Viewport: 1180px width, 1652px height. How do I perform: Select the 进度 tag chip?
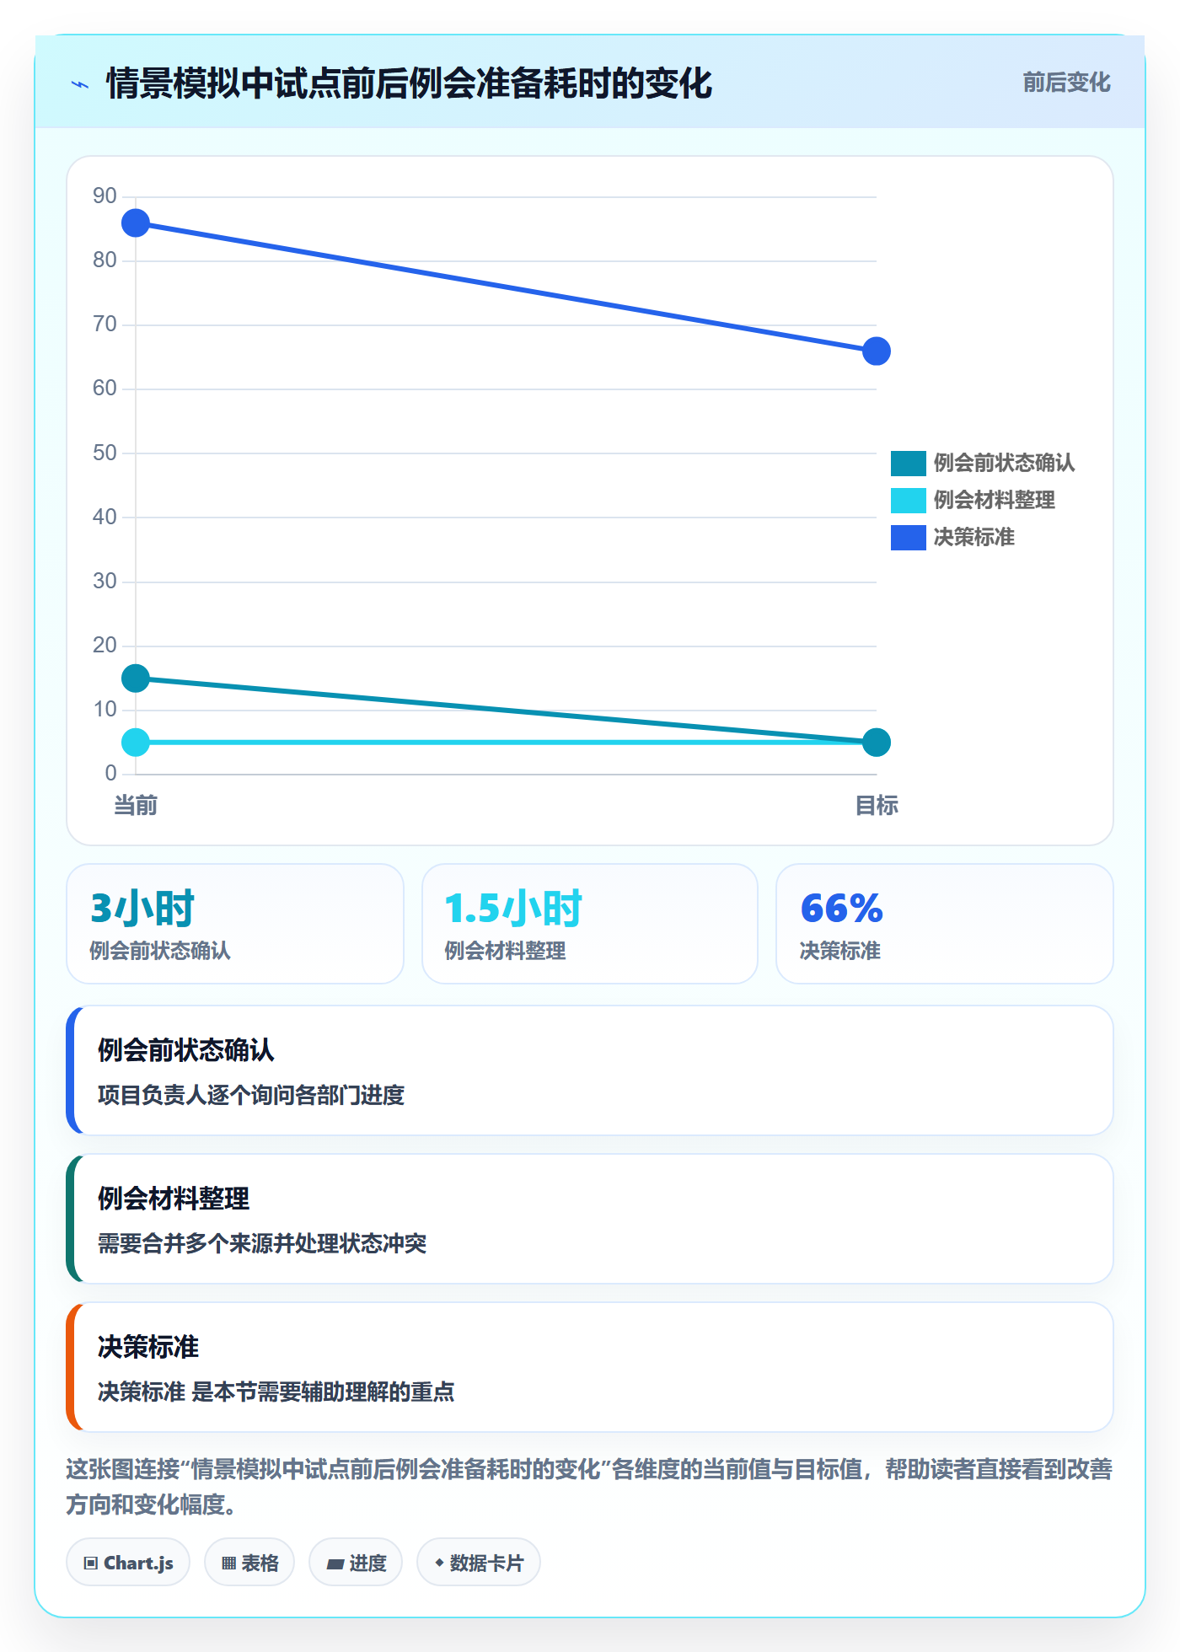pos(356,1563)
